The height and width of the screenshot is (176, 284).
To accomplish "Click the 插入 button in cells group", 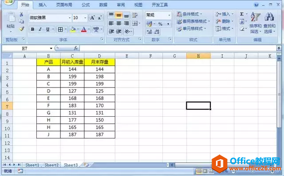I will 225,14.
